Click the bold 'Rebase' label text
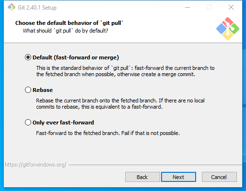This screenshot has height=191, width=246. point(43,90)
